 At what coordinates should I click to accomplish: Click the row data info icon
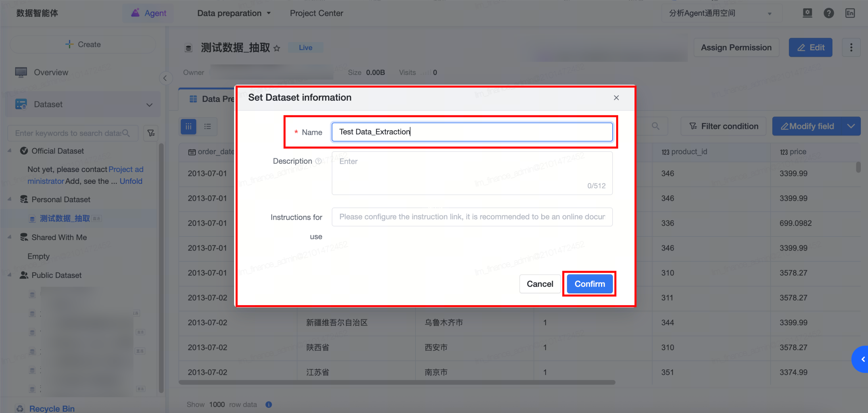(268, 404)
